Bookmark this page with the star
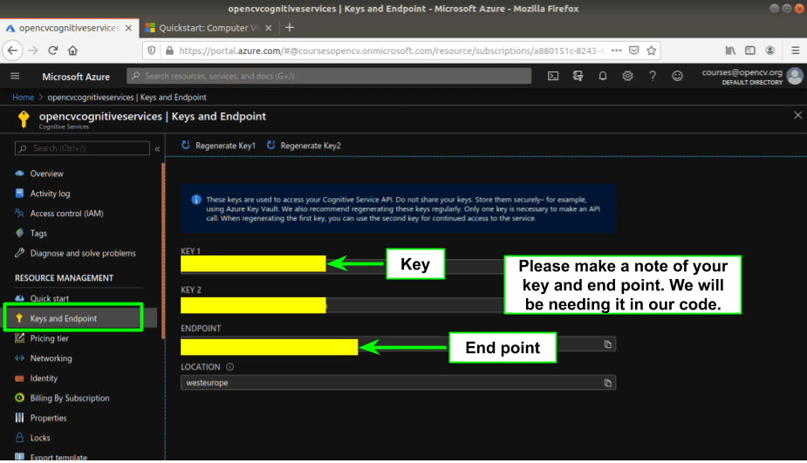Viewport: 807px width, 463px height. pyautogui.click(x=651, y=51)
